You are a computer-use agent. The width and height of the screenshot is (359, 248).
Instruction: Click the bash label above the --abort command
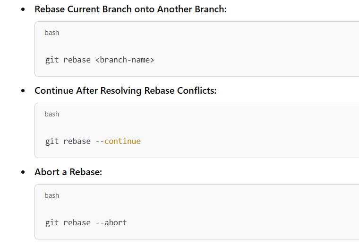[52, 195]
